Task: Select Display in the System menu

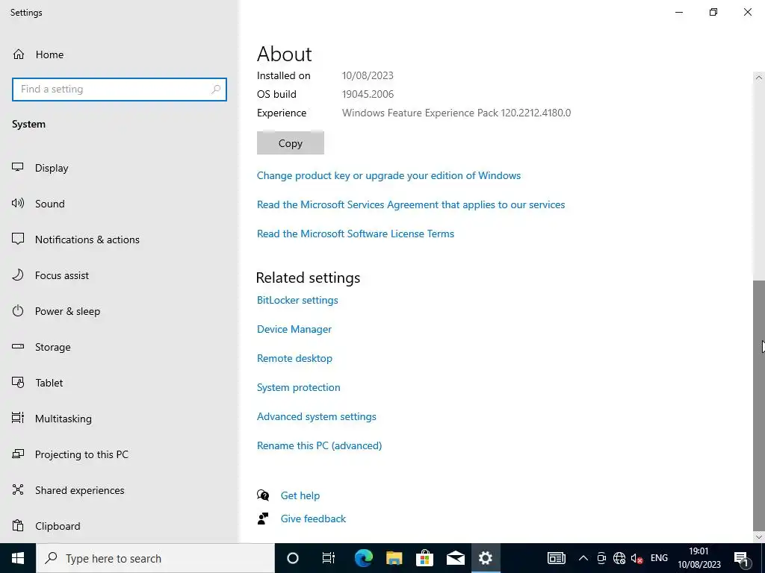Action: pyautogui.click(x=52, y=168)
